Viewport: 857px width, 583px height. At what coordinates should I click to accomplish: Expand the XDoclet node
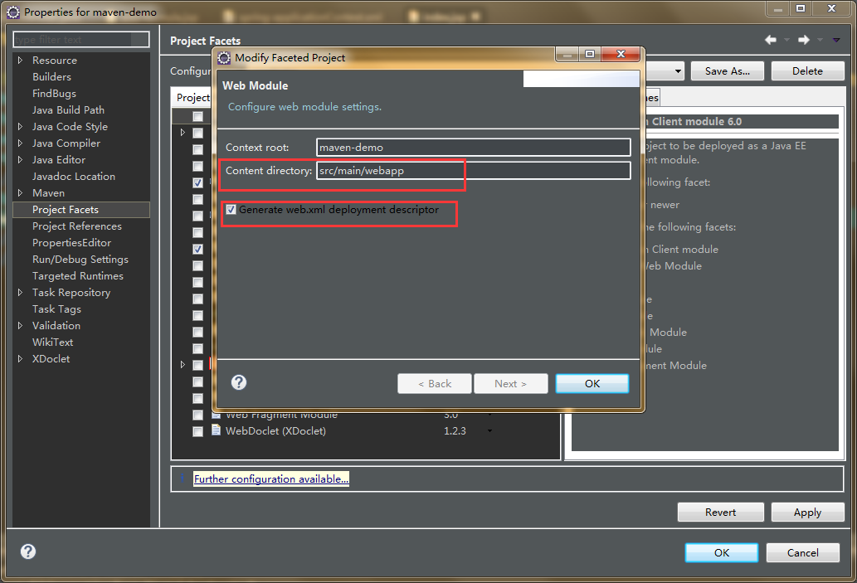[20, 359]
